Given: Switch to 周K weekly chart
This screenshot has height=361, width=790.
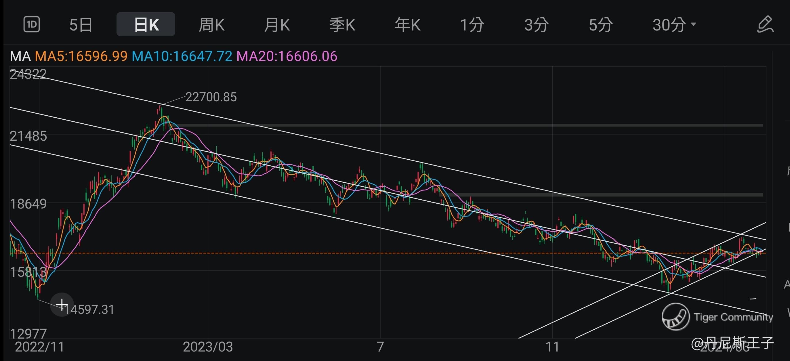Looking at the screenshot, I should 212,25.
